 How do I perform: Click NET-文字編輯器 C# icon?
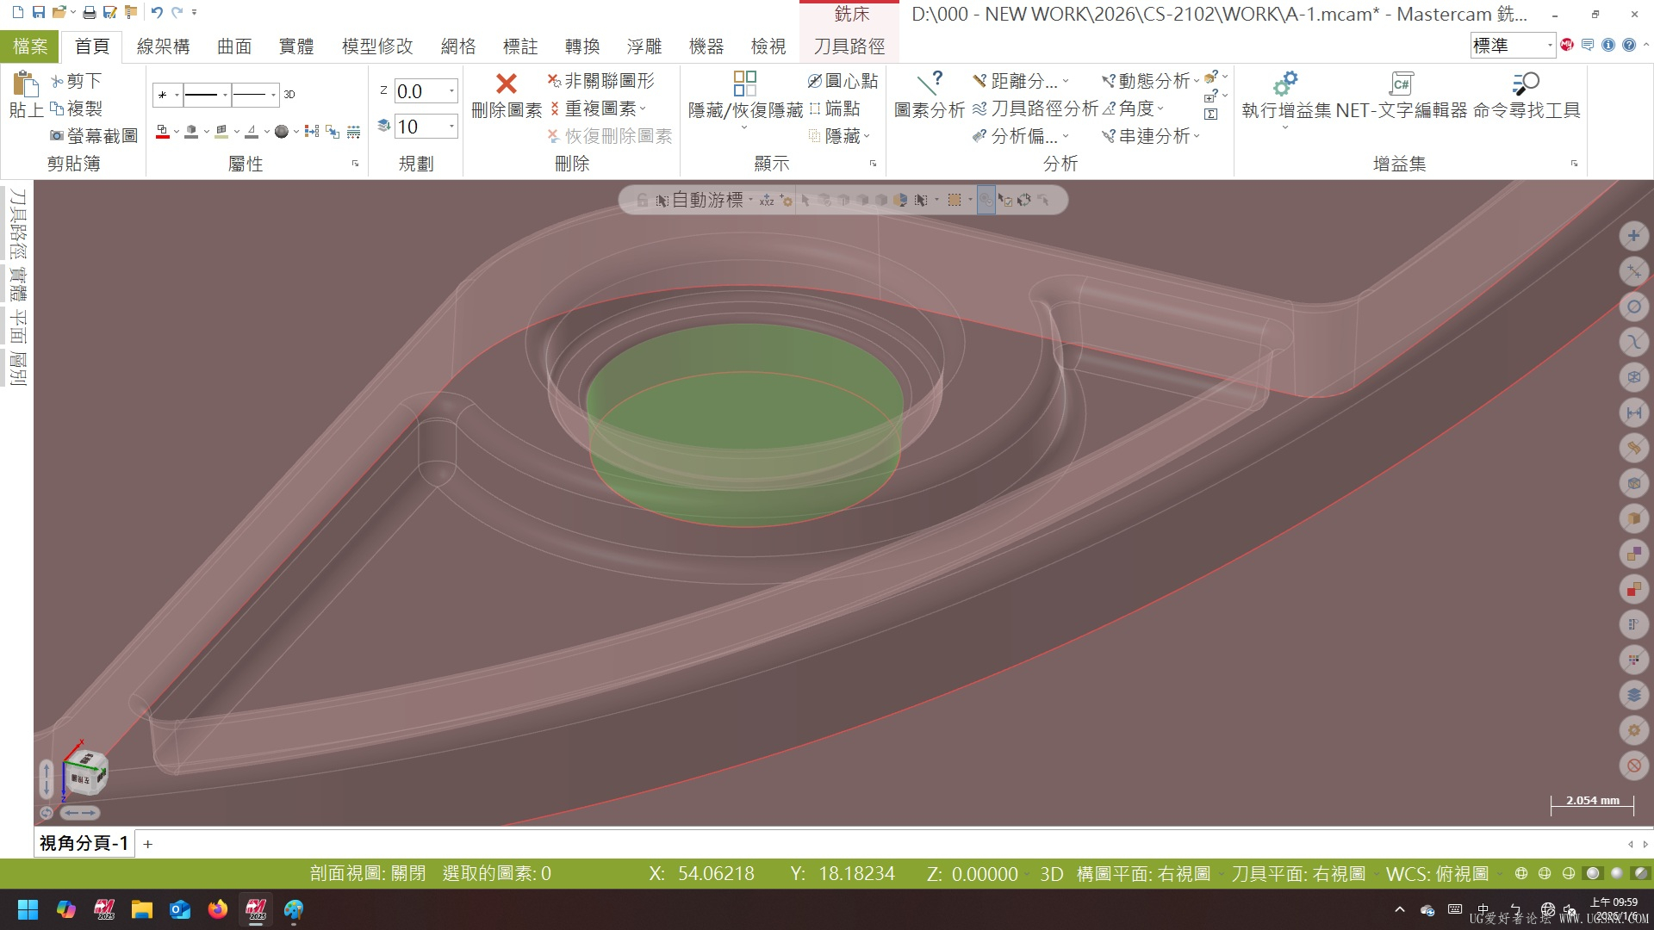tap(1401, 84)
